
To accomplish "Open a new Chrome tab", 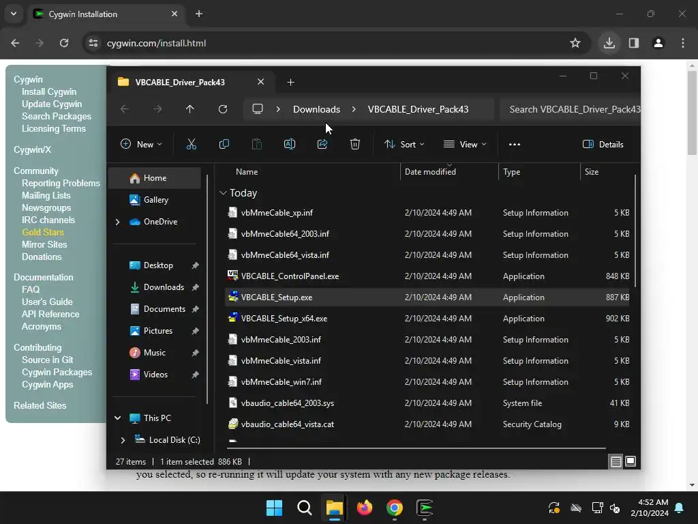I will pos(199,14).
